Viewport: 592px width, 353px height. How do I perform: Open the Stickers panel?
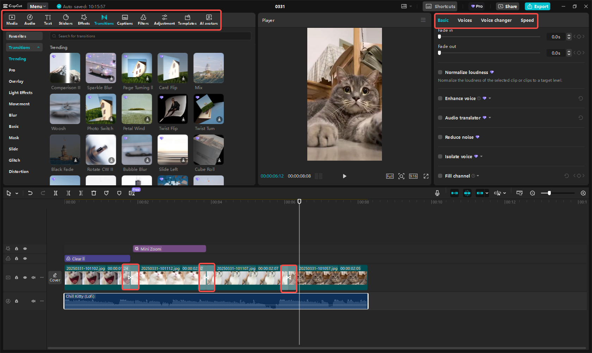[66, 20]
